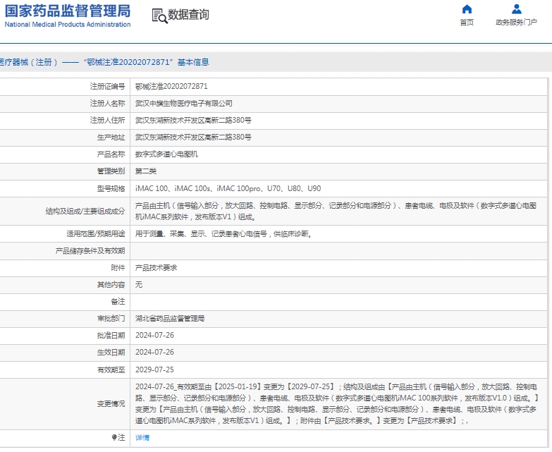Image resolution: width=552 pixels, height=452 pixels.
Task: Click the government services portal person icon
Action: (x=517, y=8)
